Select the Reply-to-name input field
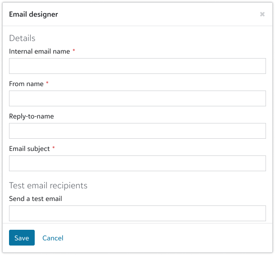 137,131
